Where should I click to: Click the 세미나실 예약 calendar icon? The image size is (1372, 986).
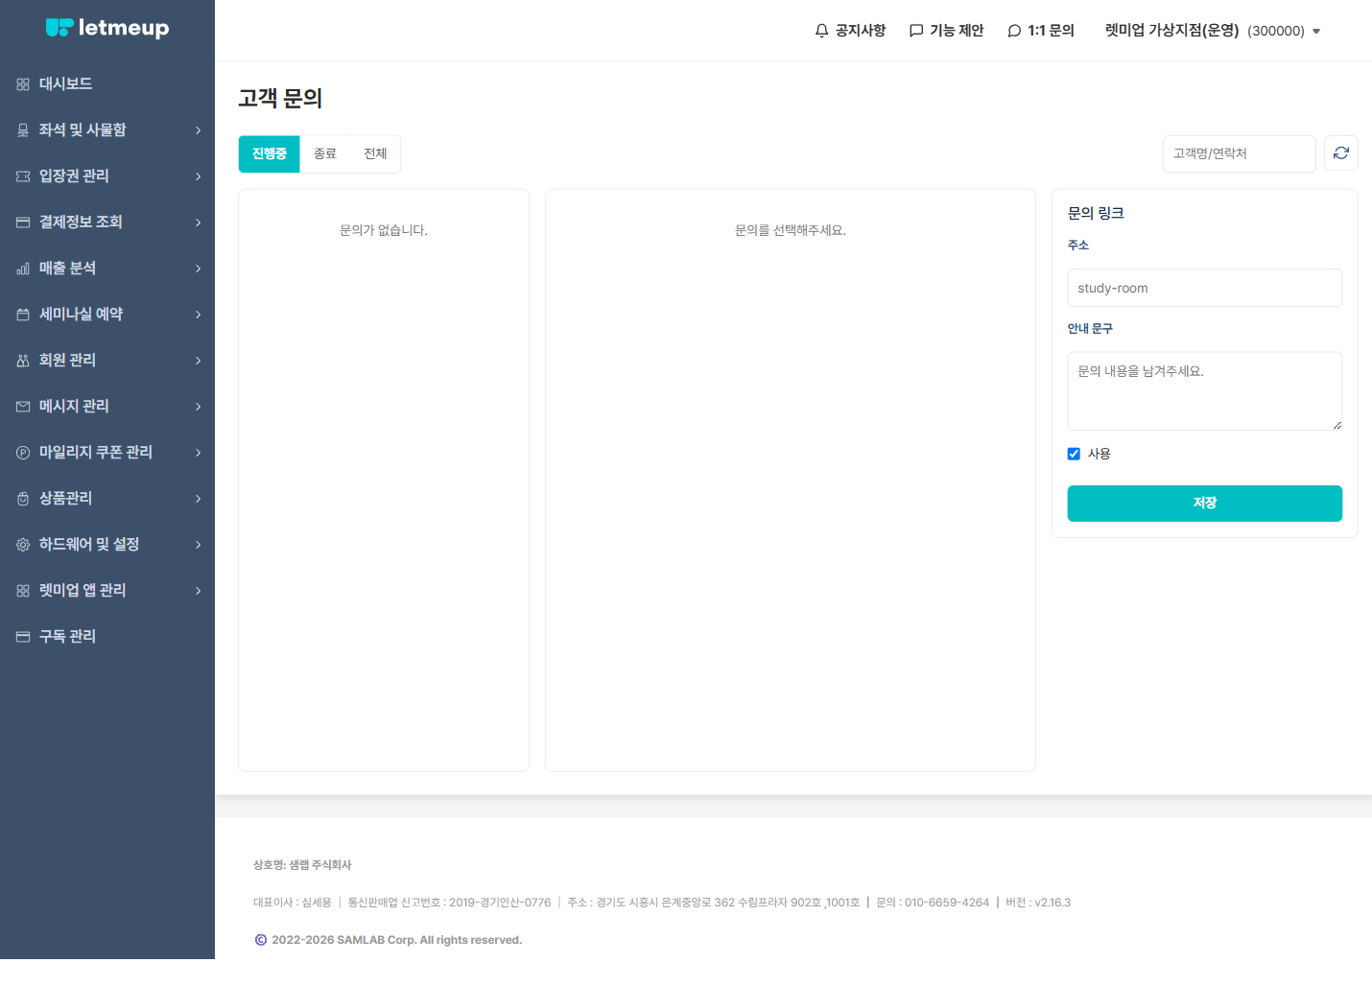point(23,315)
